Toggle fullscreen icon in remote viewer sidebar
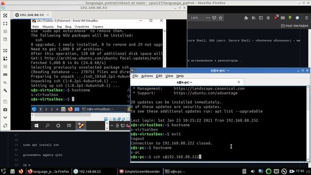Image resolution: width=311 pixels, height=175 pixels. click(x=5, y=23)
